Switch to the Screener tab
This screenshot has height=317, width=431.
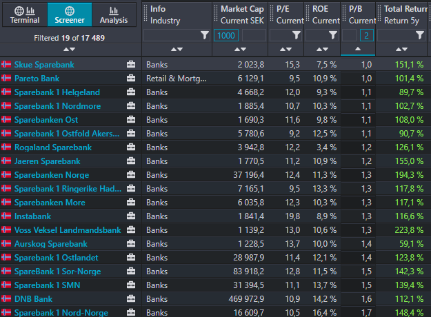point(70,14)
